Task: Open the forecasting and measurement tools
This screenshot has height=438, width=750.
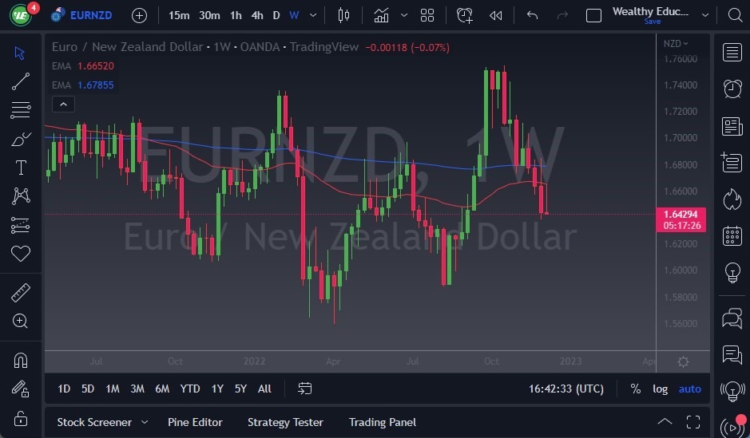Action: coord(21,225)
